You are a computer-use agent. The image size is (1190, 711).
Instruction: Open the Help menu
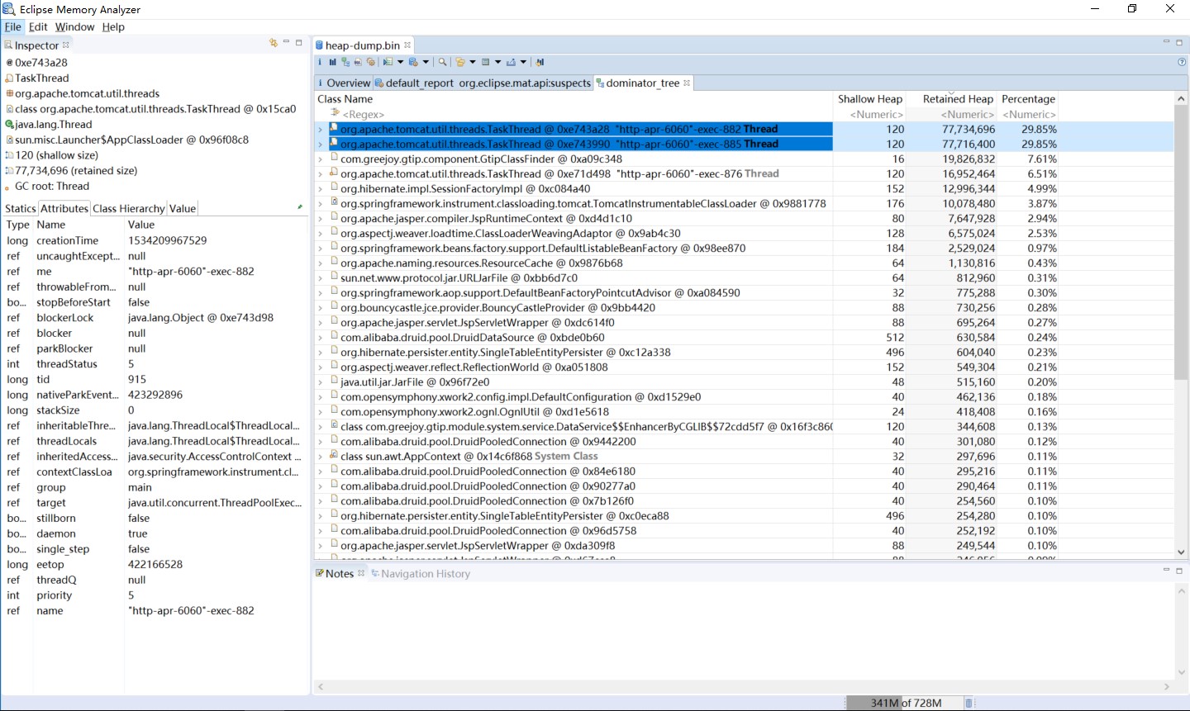(113, 26)
